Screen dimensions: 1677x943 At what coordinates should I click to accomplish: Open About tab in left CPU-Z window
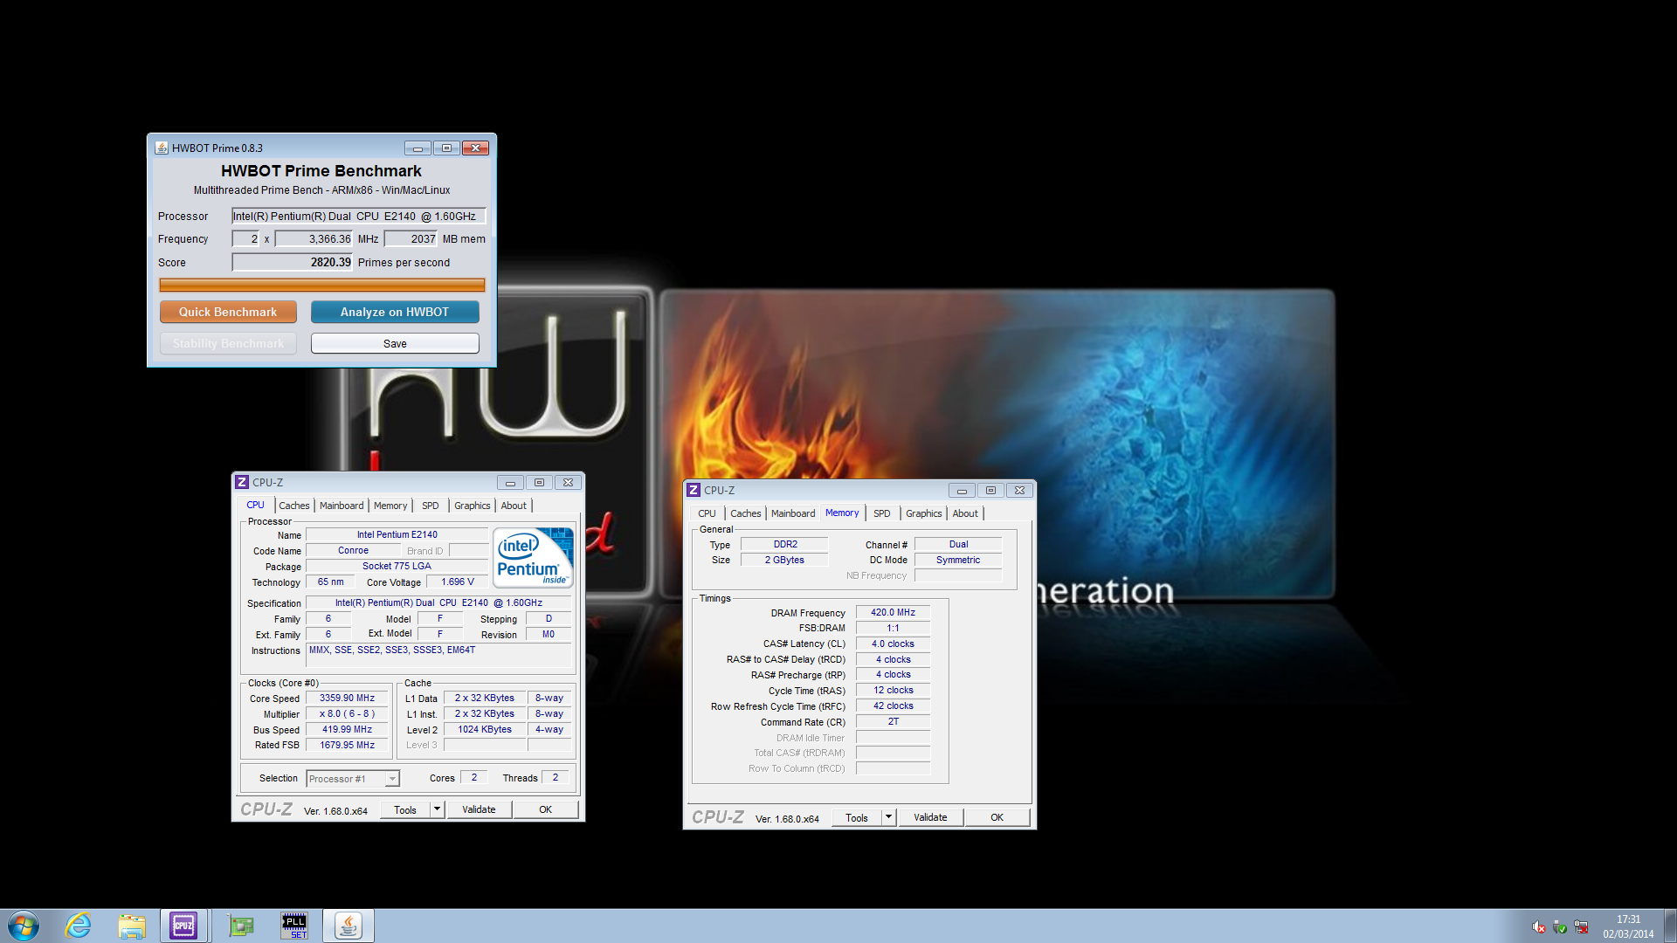pyautogui.click(x=514, y=506)
